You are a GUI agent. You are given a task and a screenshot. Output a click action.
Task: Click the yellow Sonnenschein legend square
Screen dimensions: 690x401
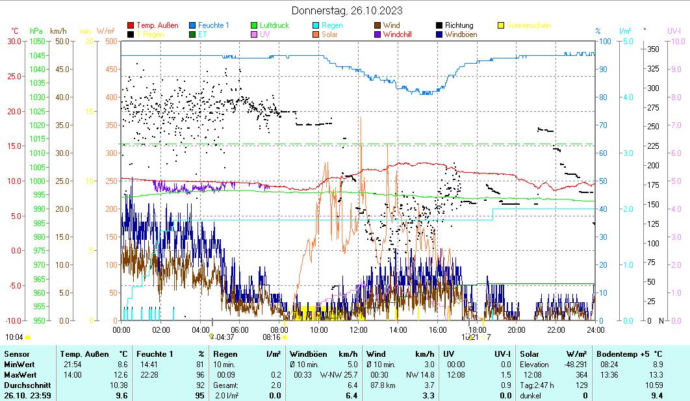click(502, 26)
